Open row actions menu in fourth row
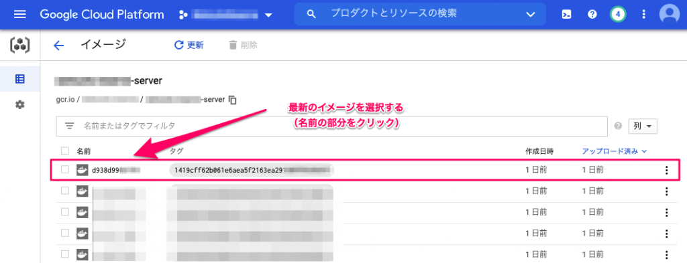The height and width of the screenshot is (263, 687). click(x=666, y=234)
